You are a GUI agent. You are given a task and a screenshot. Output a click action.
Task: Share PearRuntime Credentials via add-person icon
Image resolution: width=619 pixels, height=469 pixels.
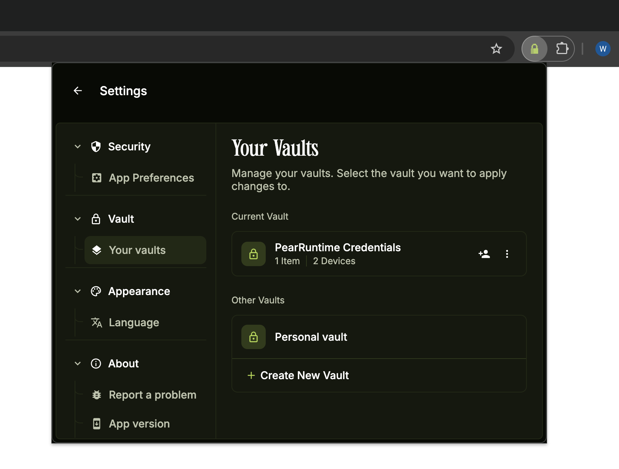pos(484,254)
